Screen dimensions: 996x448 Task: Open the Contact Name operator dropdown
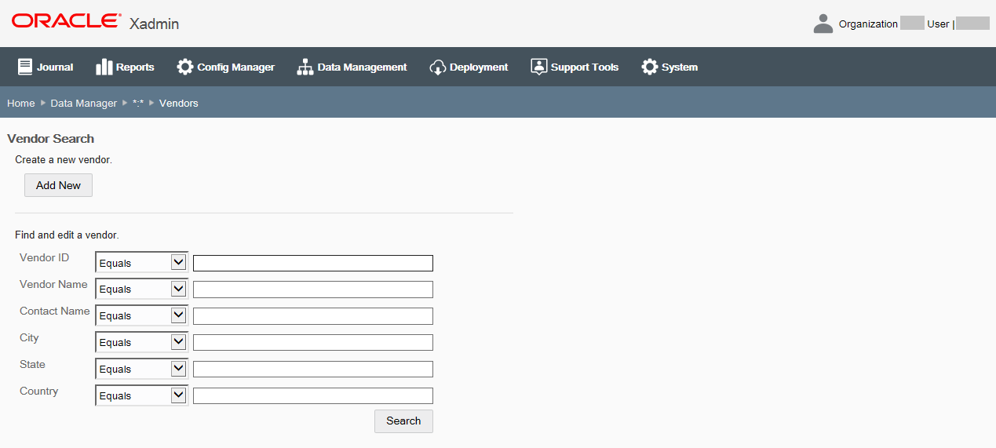tap(142, 315)
